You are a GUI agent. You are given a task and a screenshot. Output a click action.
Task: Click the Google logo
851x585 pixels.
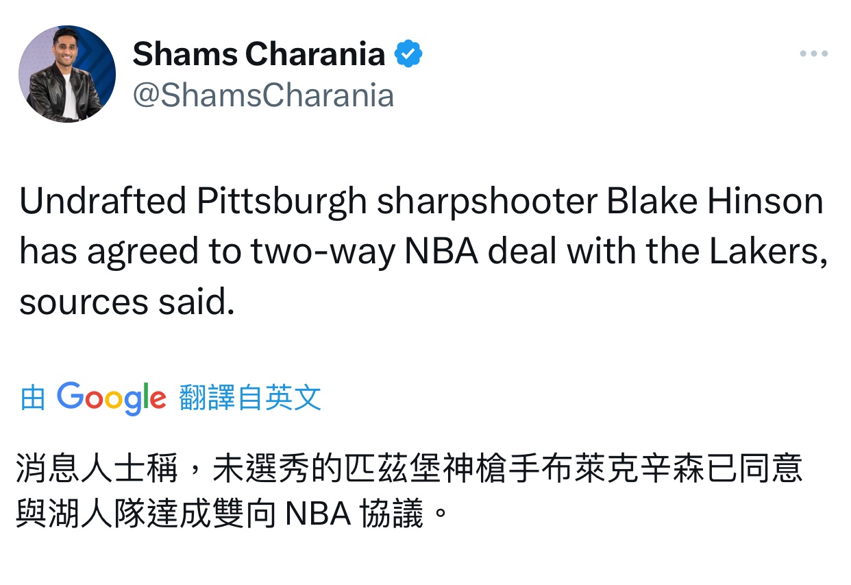(111, 398)
